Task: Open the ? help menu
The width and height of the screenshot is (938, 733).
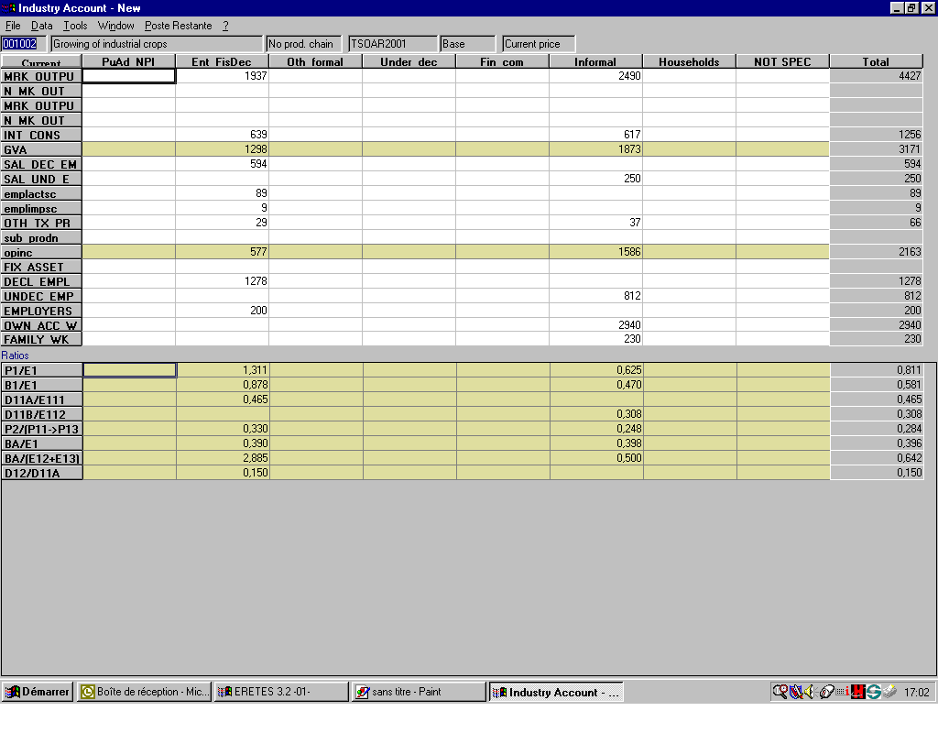Action: pos(225,26)
